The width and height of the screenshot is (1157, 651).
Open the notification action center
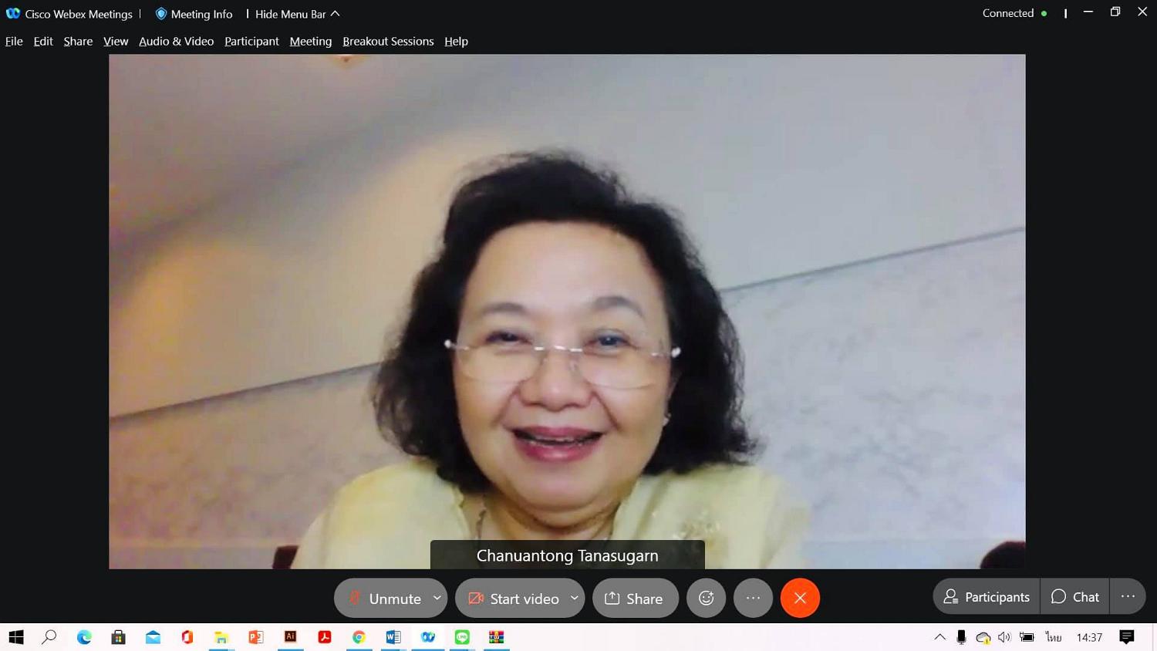pos(1127,637)
